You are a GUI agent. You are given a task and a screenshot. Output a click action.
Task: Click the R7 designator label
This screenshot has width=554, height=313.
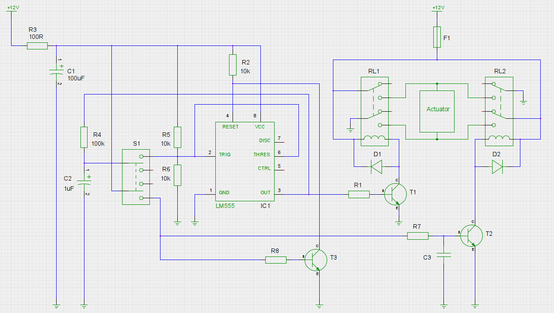pos(417,226)
